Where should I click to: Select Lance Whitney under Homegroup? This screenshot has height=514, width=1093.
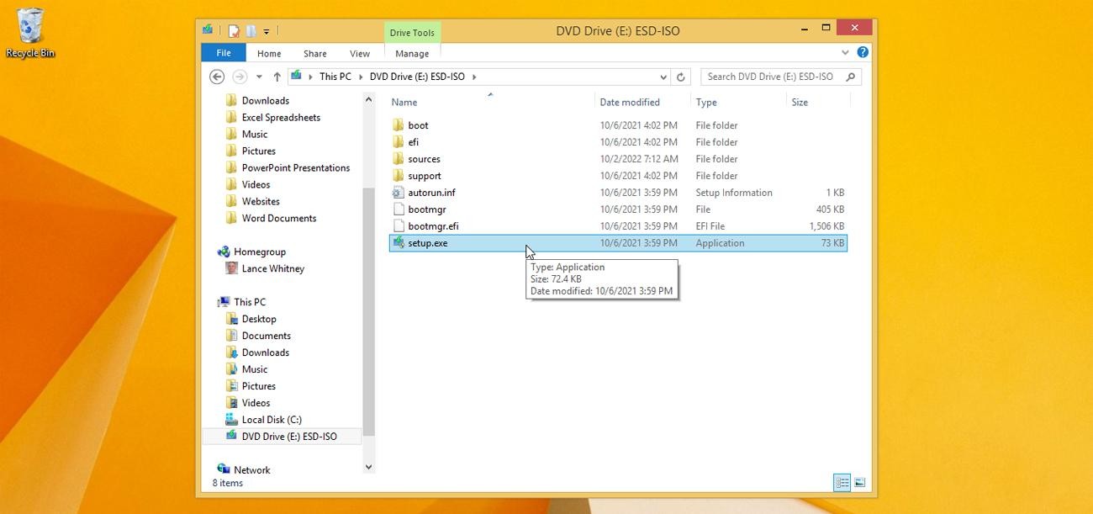pyautogui.click(x=272, y=268)
